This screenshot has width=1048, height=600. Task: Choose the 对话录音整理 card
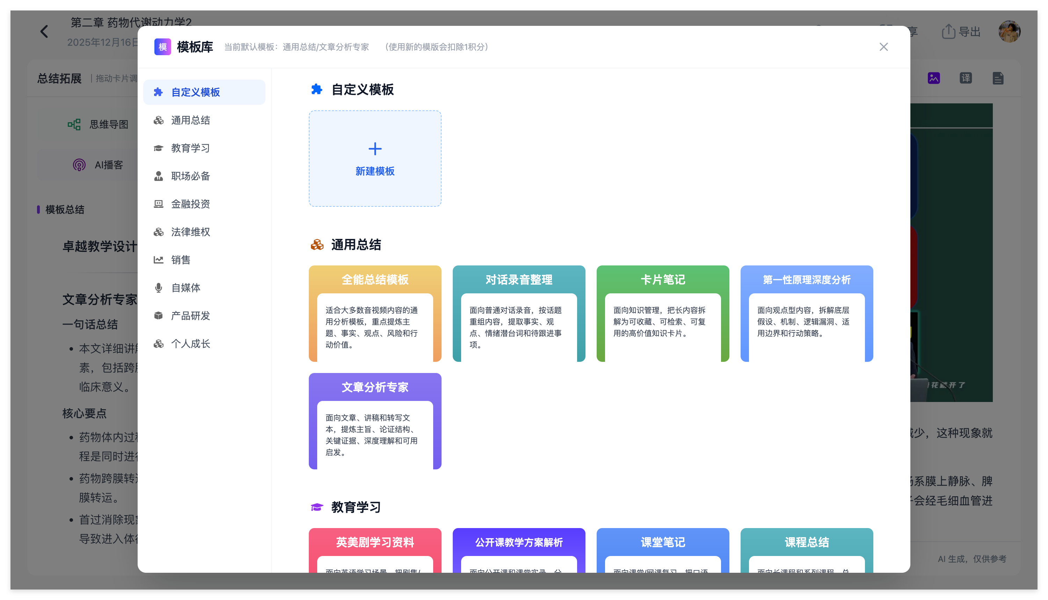[519, 314]
